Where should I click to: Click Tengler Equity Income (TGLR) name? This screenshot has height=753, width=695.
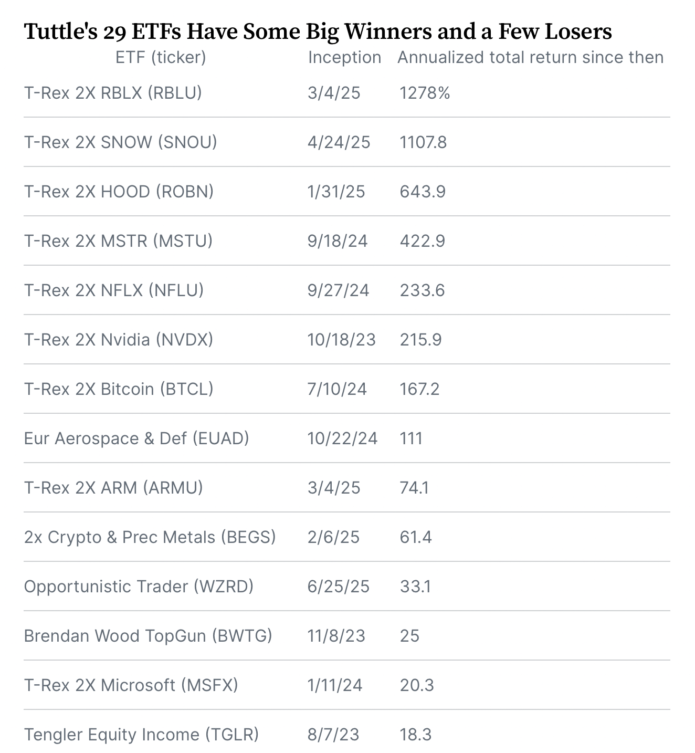(141, 735)
